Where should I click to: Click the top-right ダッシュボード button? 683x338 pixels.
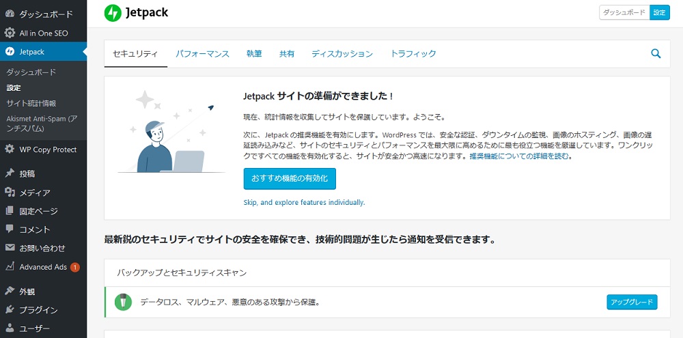[624, 12]
